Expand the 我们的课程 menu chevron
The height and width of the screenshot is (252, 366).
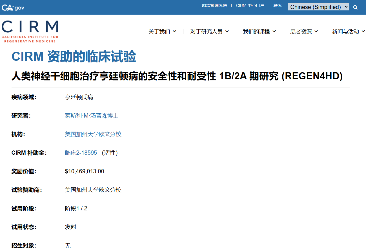click(274, 31)
